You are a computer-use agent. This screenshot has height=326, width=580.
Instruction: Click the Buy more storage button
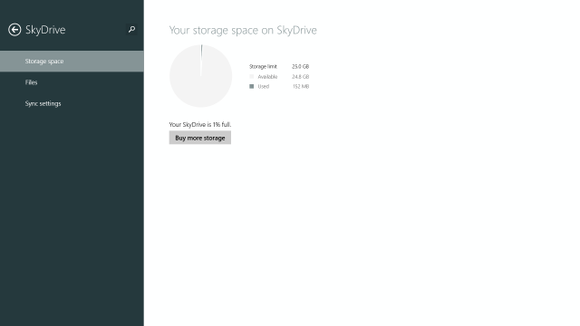point(200,138)
